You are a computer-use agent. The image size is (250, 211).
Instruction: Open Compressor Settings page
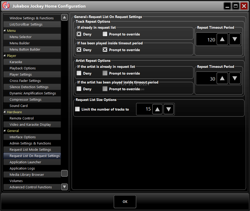pyautogui.click(x=32, y=99)
